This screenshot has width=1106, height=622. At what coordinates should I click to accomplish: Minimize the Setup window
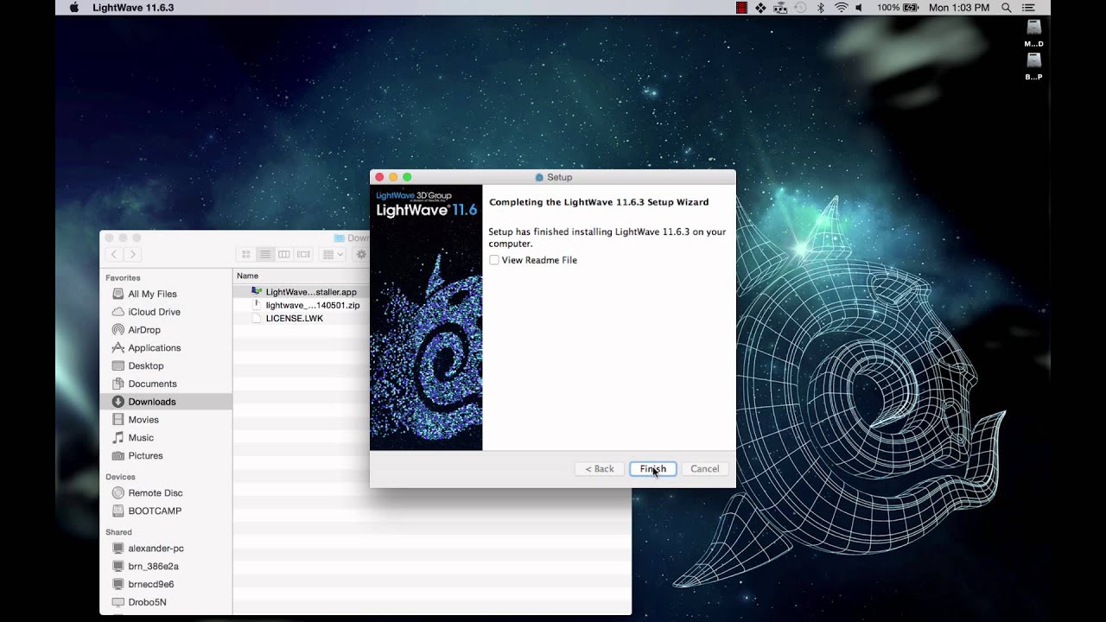[x=393, y=177]
